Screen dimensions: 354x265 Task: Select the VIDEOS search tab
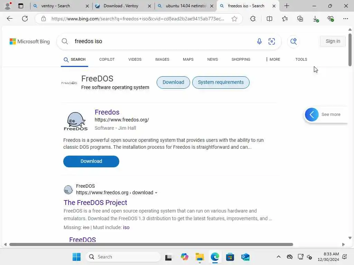tap(135, 59)
